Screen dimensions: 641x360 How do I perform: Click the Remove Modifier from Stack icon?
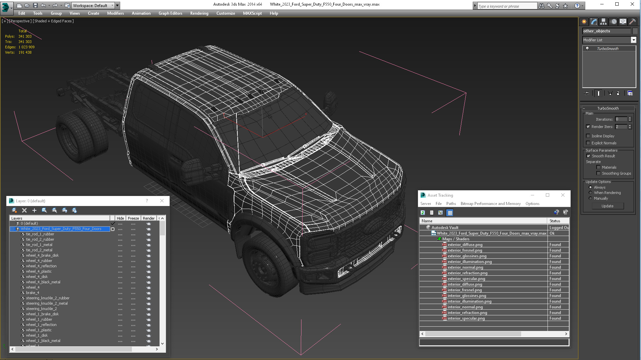click(x=618, y=93)
